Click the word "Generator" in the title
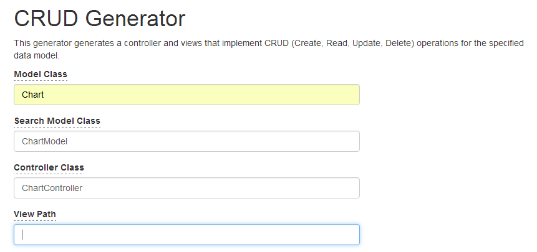 coord(135,19)
